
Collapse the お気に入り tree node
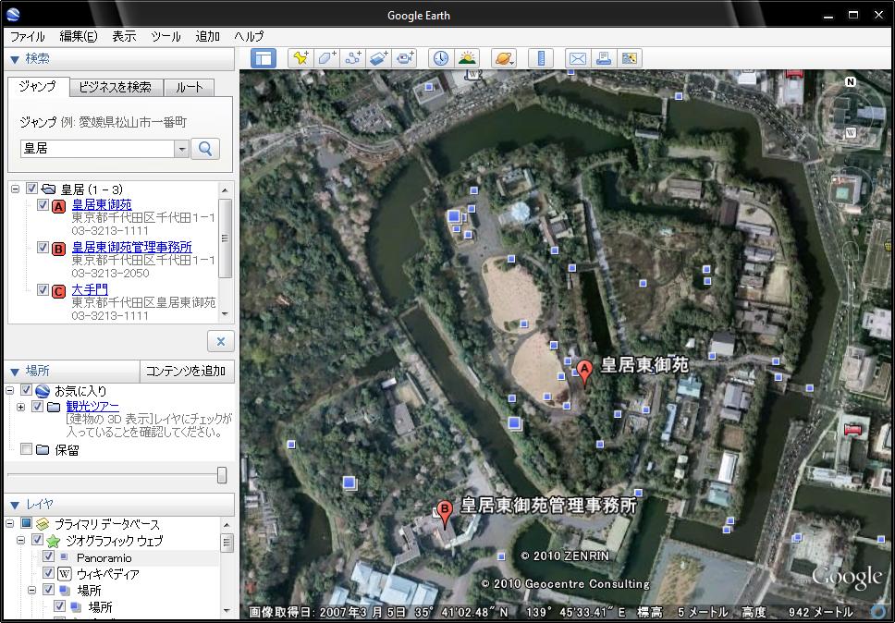pyautogui.click(x=9, y=391)
